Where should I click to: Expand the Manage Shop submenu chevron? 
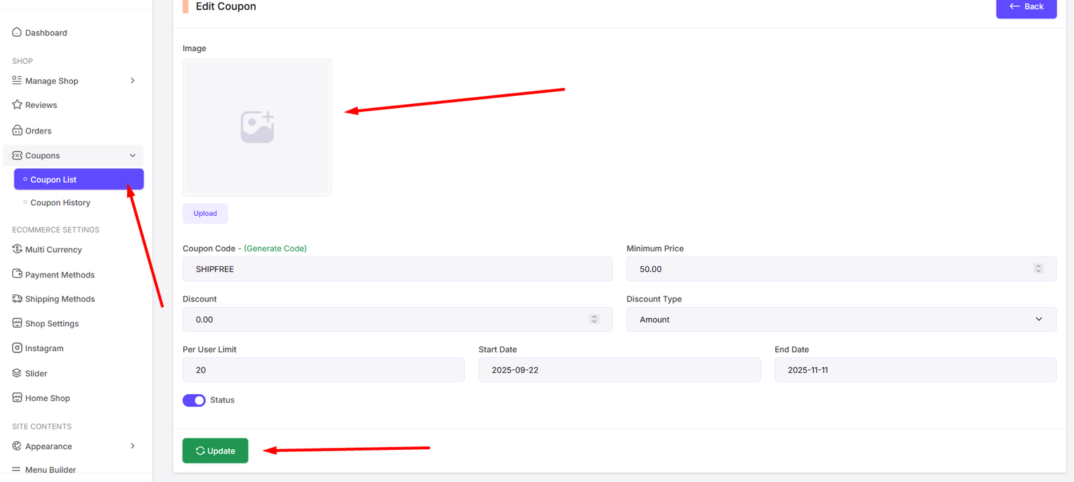pyautogui.click(x=132, y=80)
